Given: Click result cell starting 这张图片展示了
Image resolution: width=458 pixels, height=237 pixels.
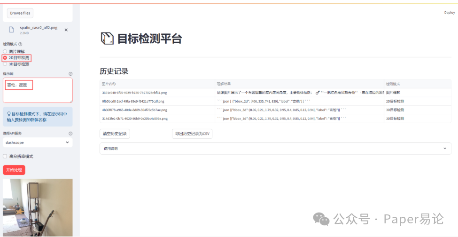Looking at the screenshot, I should (x=299, y=93).
